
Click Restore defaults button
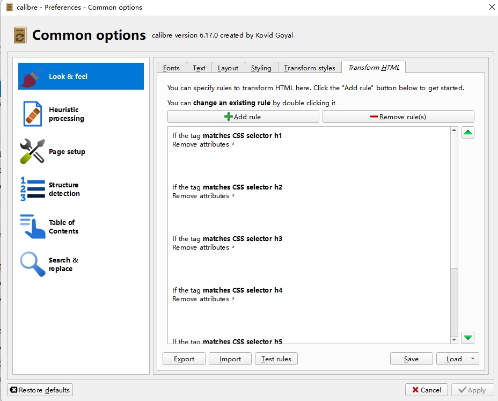pos(40,390)
